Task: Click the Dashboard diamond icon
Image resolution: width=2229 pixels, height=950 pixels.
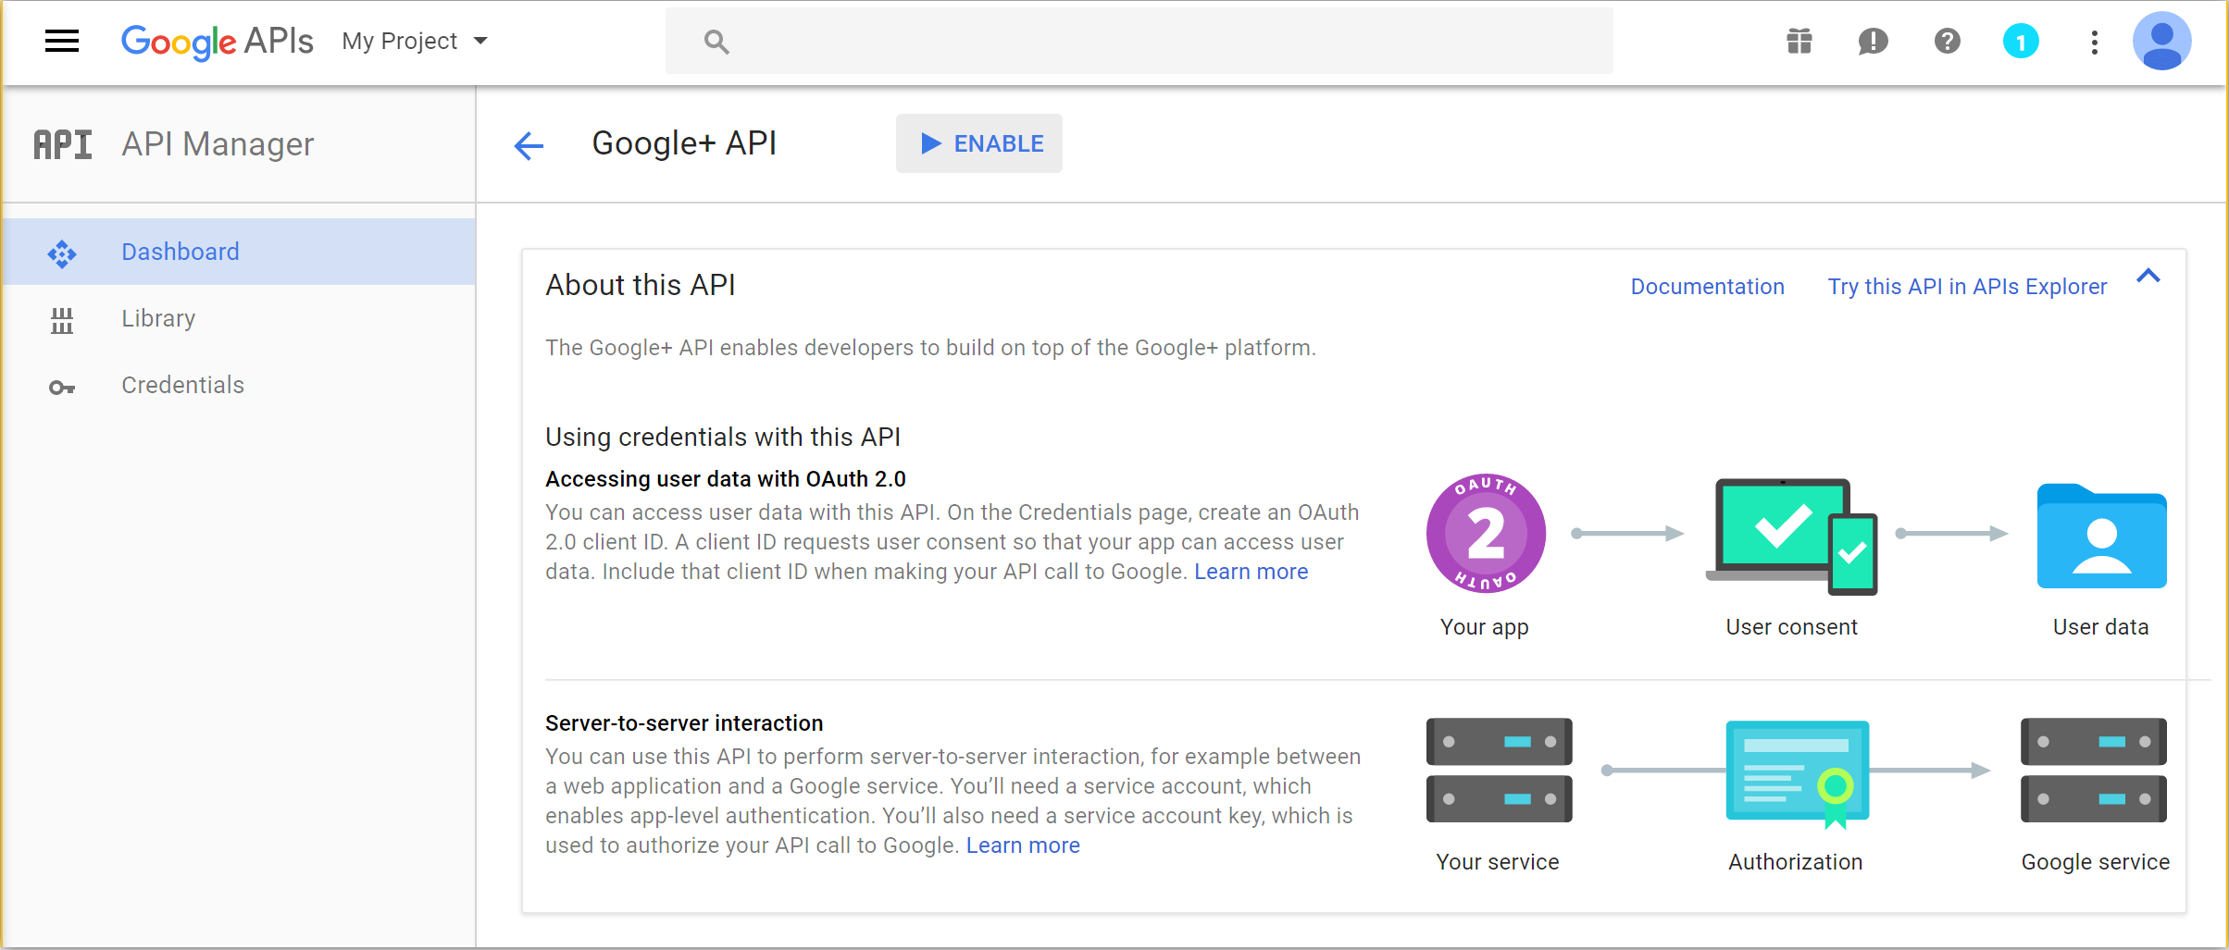Action: (x=62, y=253)
